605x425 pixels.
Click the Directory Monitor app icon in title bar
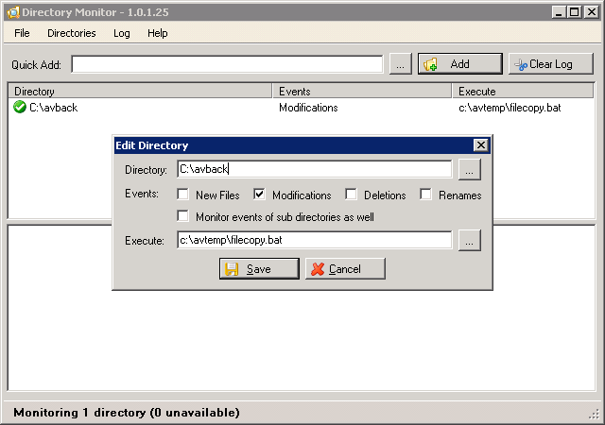(12, 12)
